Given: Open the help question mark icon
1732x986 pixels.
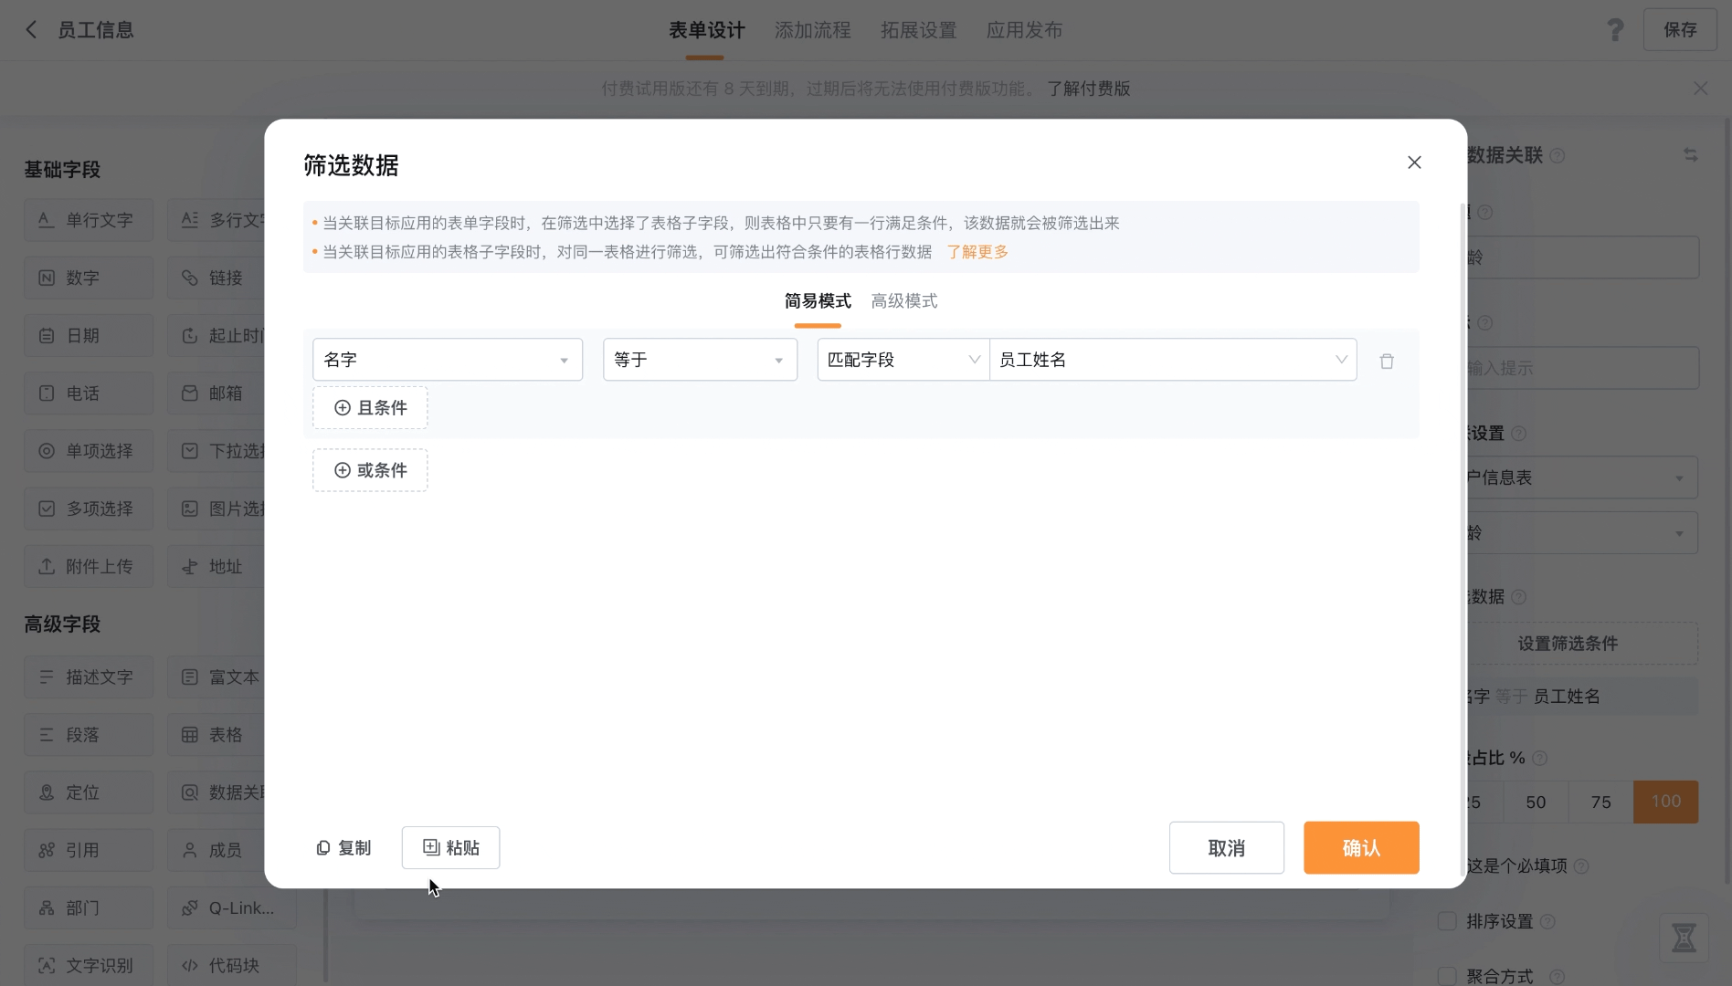Looking at the screenshot, I should point(1615,30).
